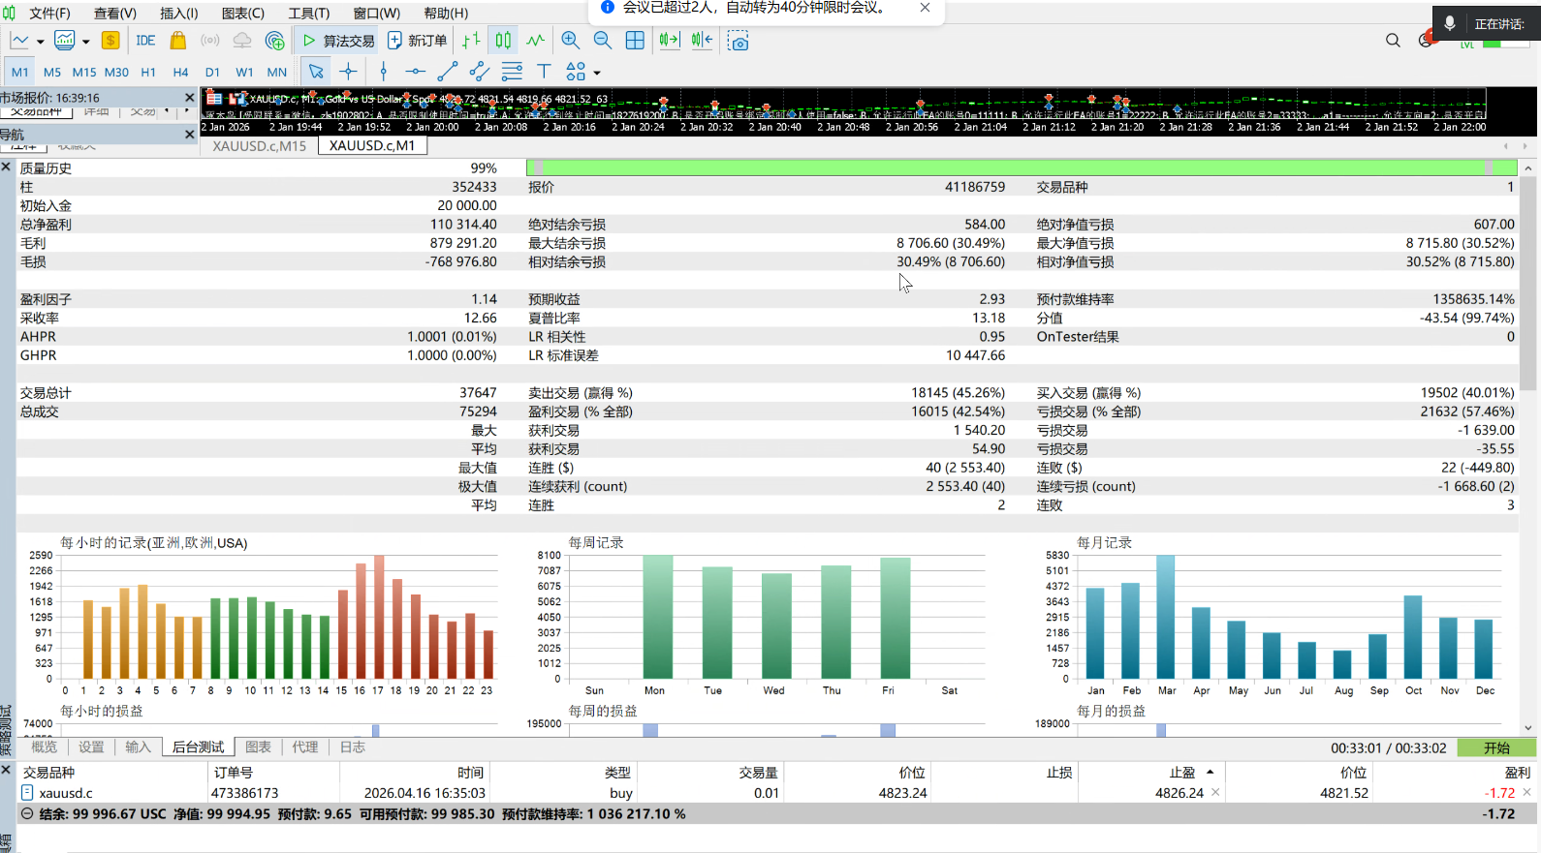Switch to line chart display
This screenshot has width=1541, height=853.
tap(535, 41)
